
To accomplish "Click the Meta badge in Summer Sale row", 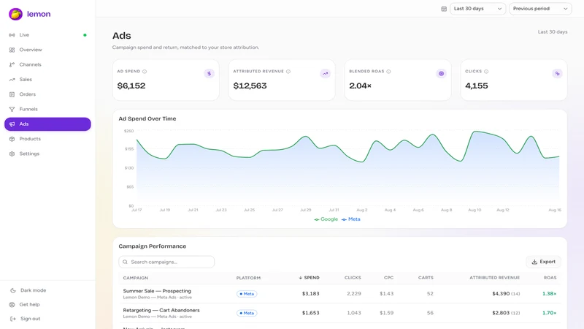I will 247,294.
